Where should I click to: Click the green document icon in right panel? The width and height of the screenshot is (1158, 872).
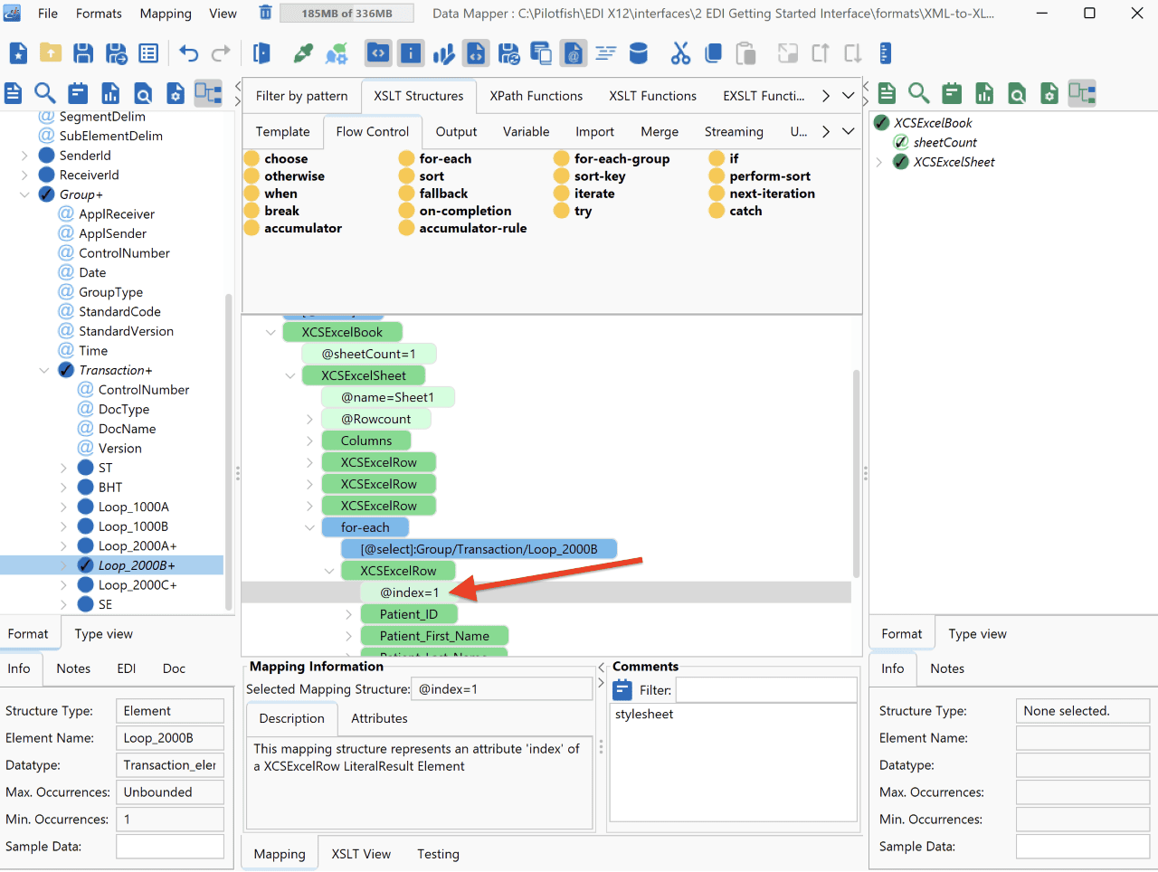[887, 93]
